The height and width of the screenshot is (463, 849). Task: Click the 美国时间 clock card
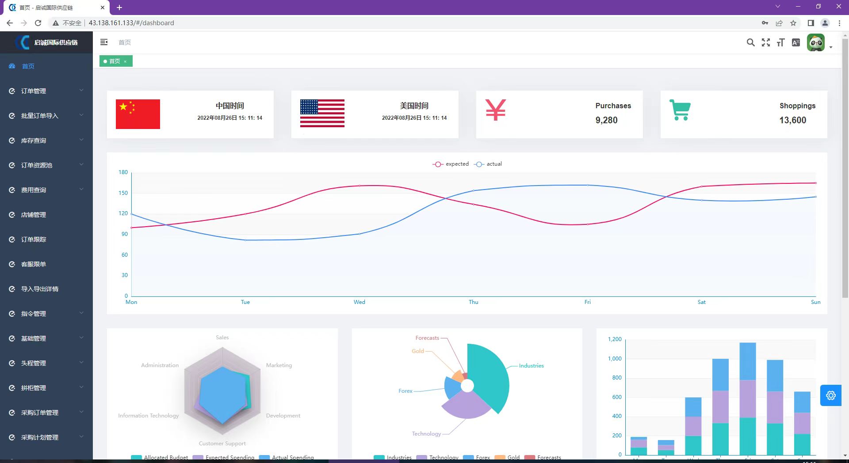tap(375, 114)
